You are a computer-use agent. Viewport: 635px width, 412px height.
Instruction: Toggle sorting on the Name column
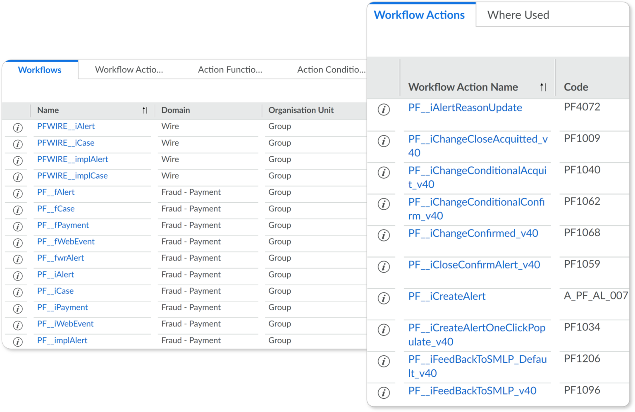pyautogui.click(x=144, y=110)
